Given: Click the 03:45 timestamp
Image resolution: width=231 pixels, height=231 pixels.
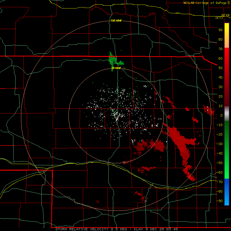Looking at the screenshot, I should coord(172,229).
